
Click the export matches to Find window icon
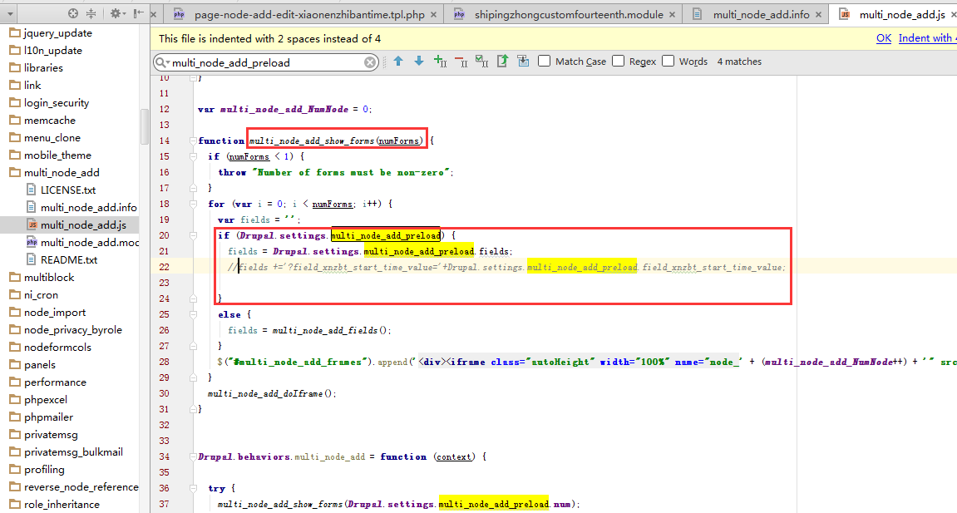(x=502, y=61)
